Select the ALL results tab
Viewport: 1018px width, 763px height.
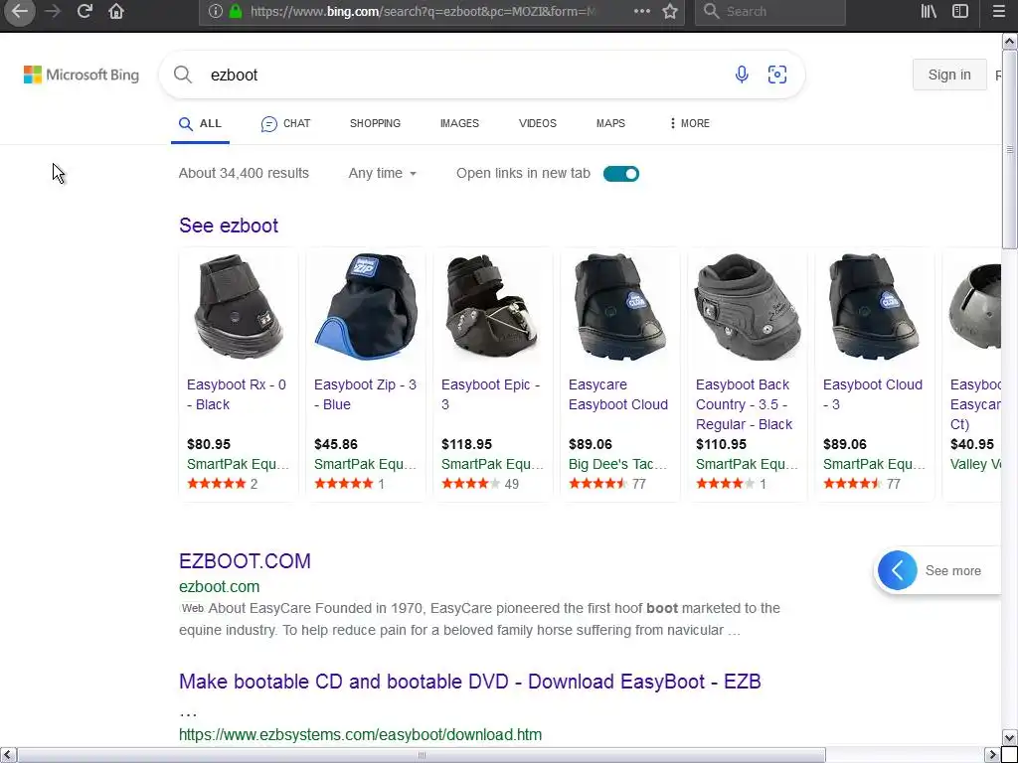click(200, 123)
